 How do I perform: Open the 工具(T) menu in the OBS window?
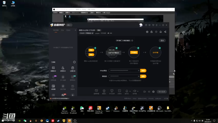pyautogui.click(x=92, y=13)
